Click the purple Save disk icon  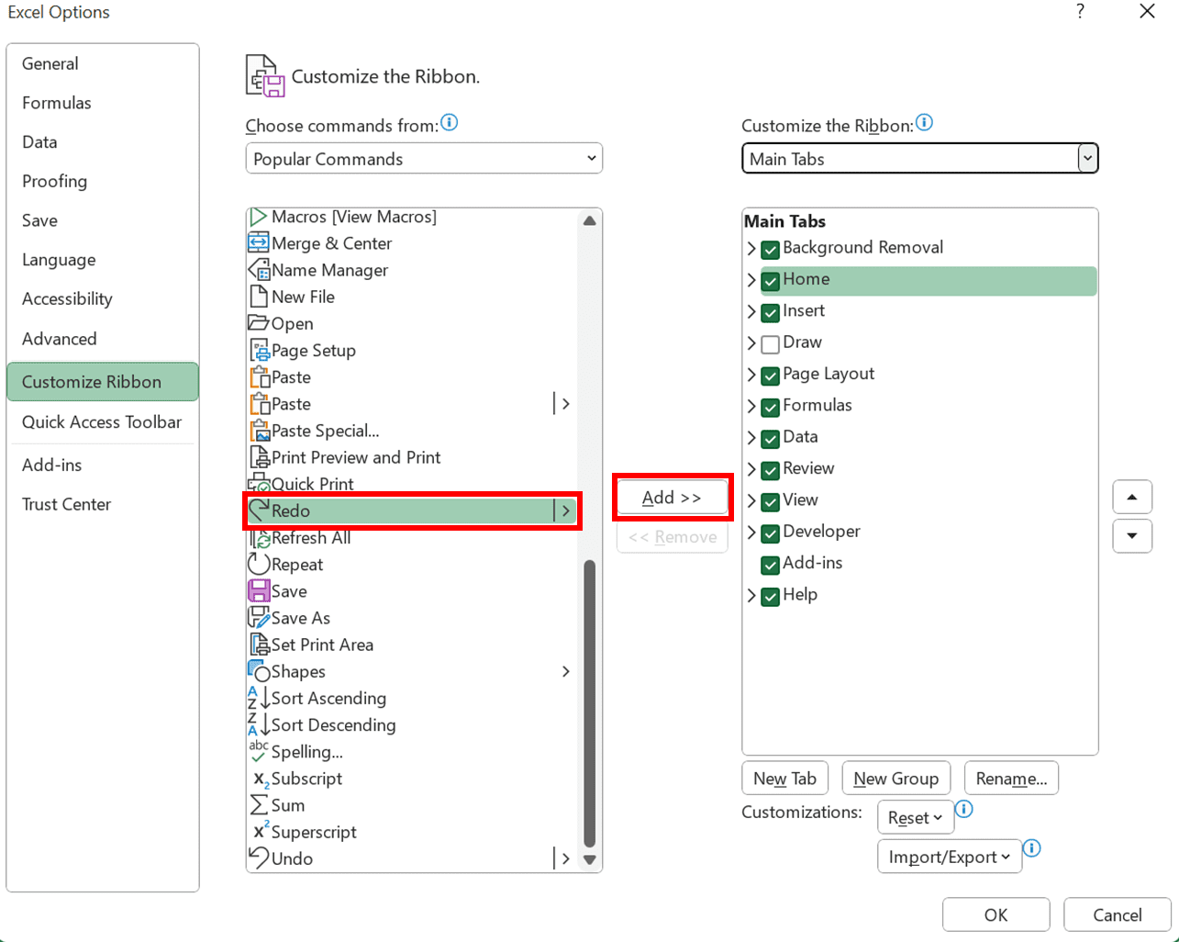coord(259,591)
